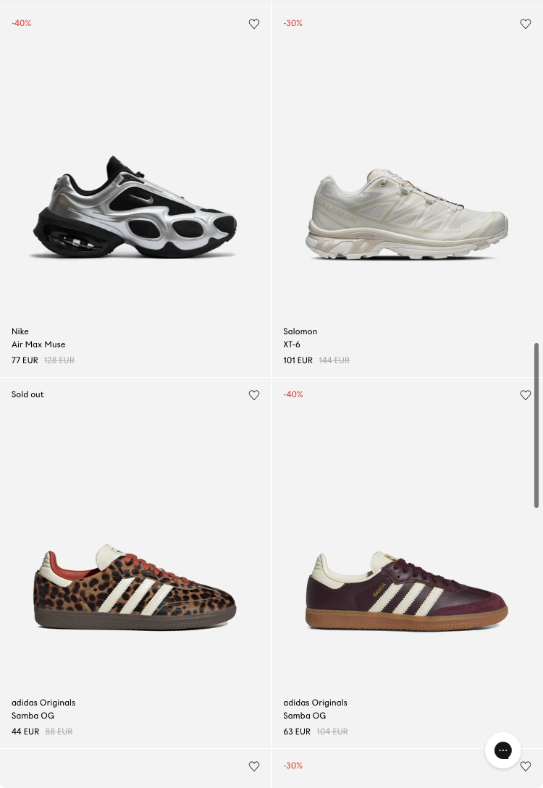This screenshot has width=543, height=788.
Task: Tap the heart icon on the bottom-left product card
Action: 254,766
